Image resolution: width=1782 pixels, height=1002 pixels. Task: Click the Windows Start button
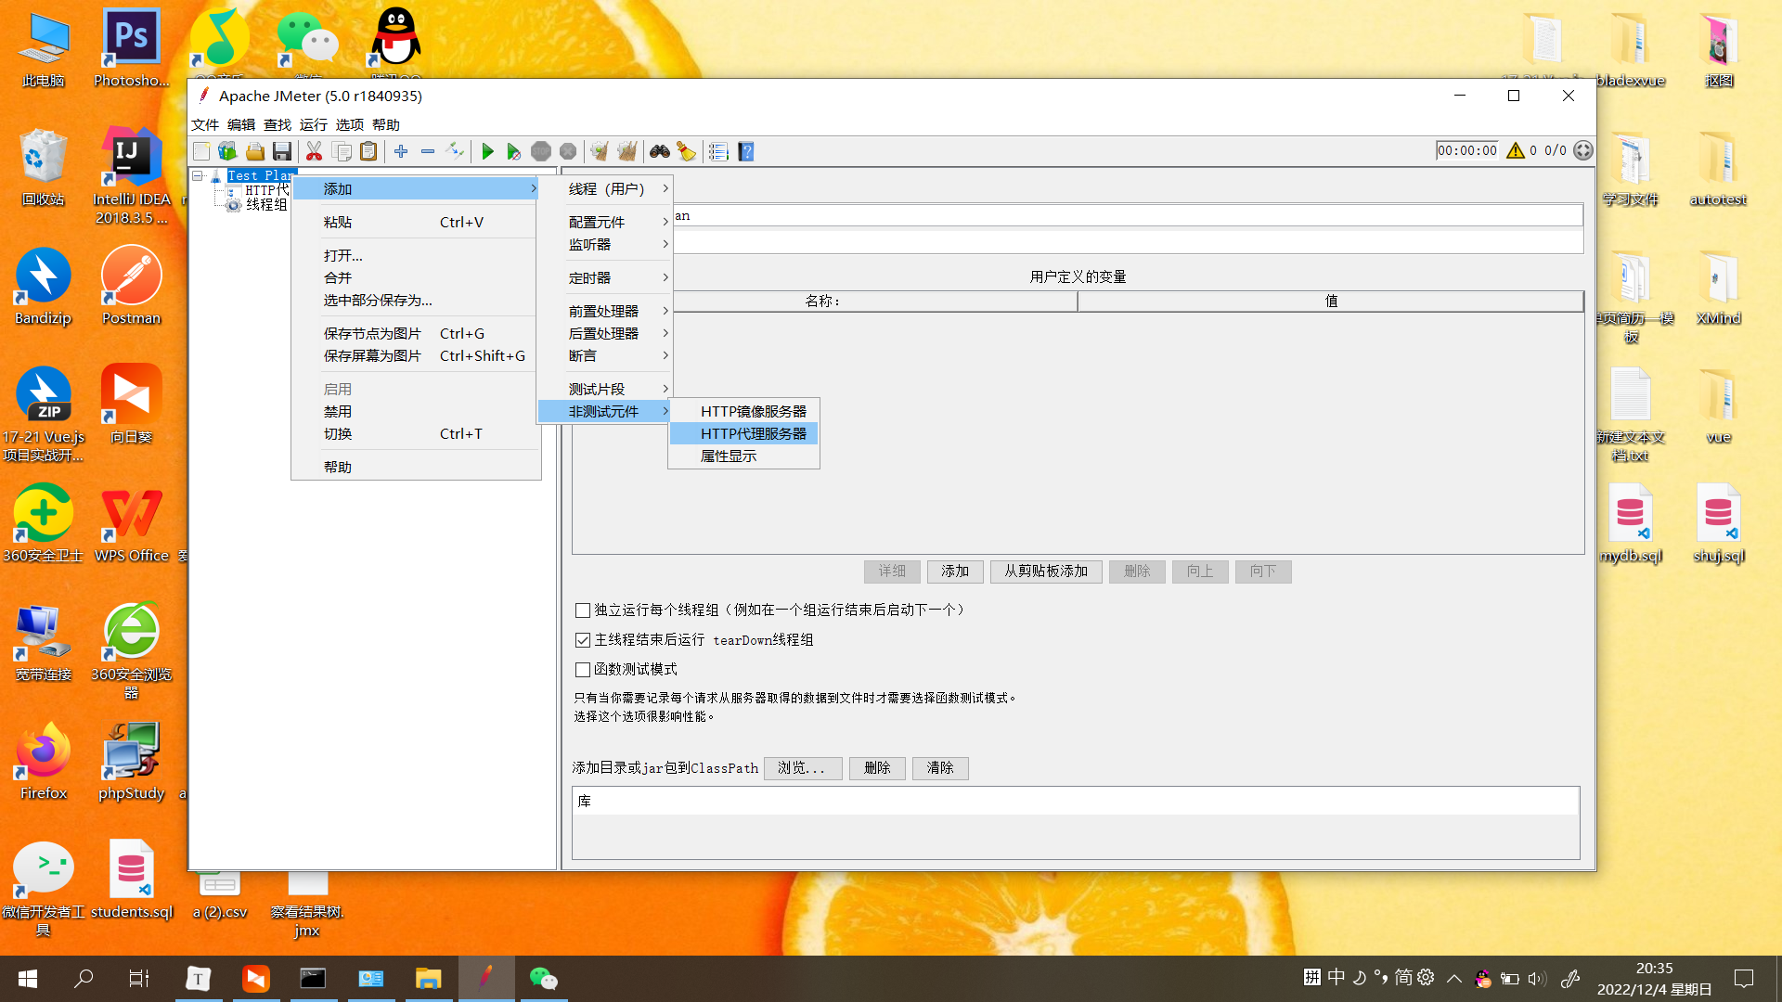[x=28, y=979]
